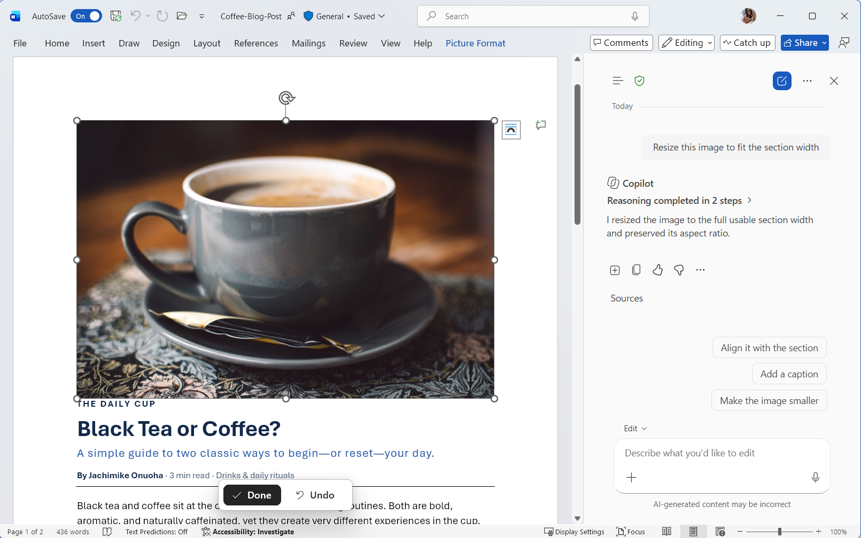Click the Catch up button

coord(747,43)
